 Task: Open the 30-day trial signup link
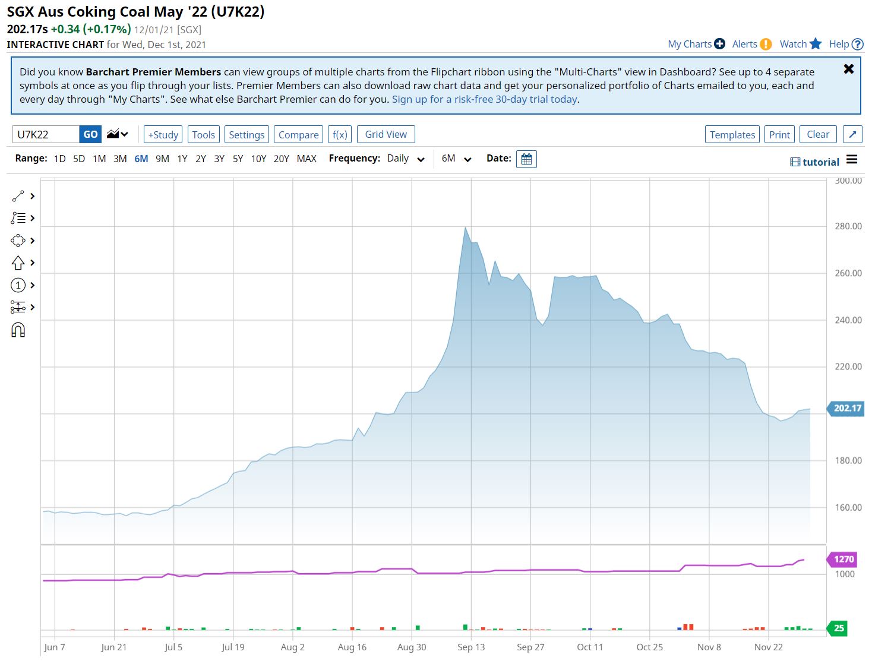485,99
